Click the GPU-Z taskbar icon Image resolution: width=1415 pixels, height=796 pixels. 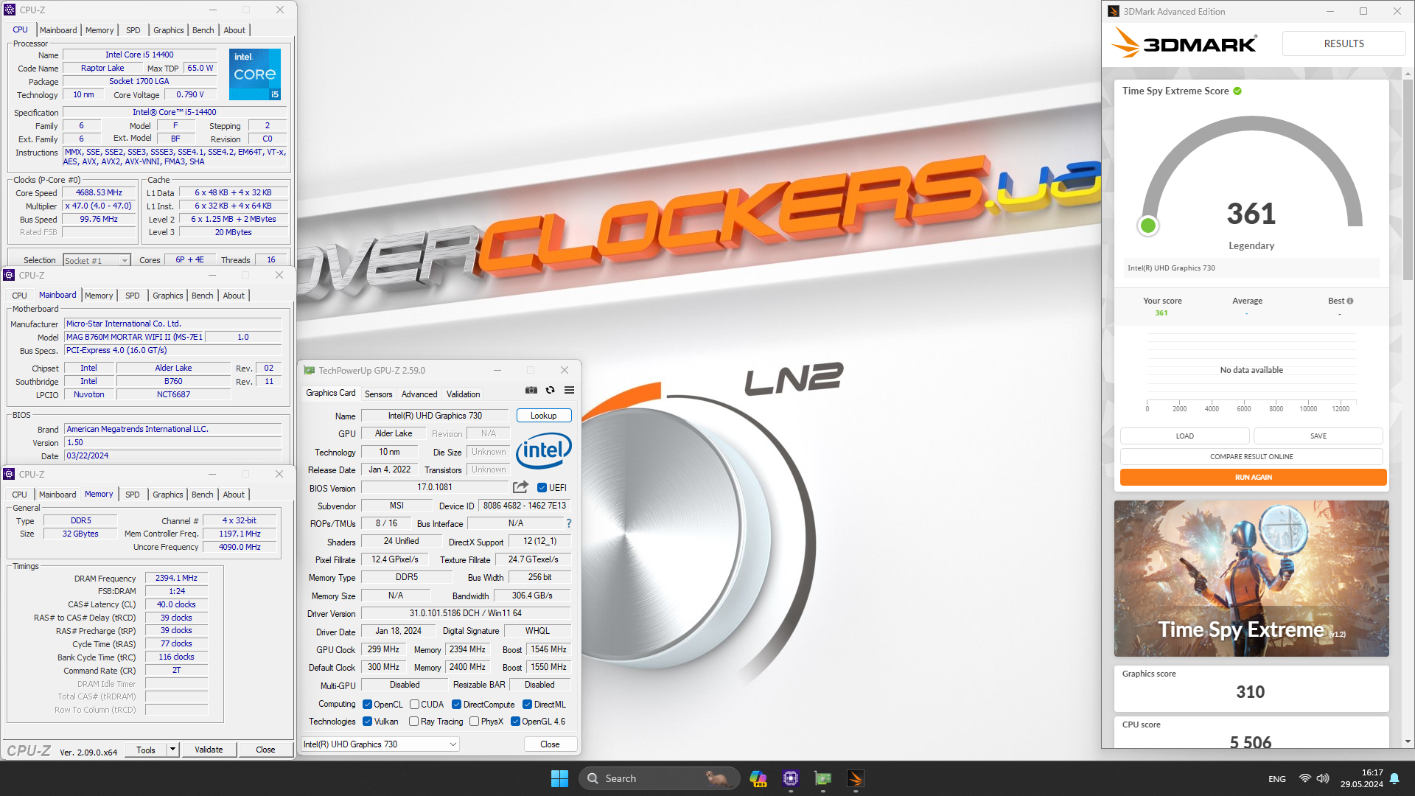823,778
